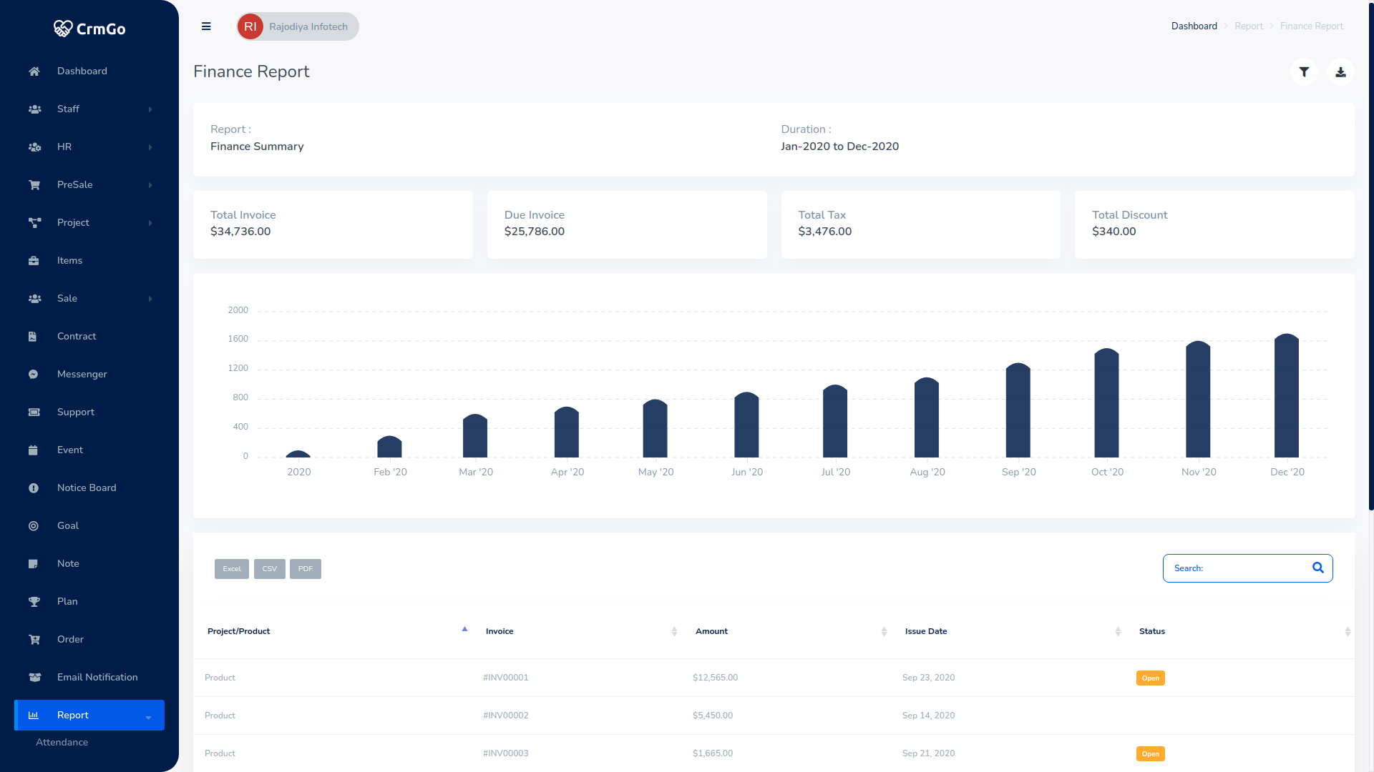Open Attendance report submenu item

tap(62, 743)
